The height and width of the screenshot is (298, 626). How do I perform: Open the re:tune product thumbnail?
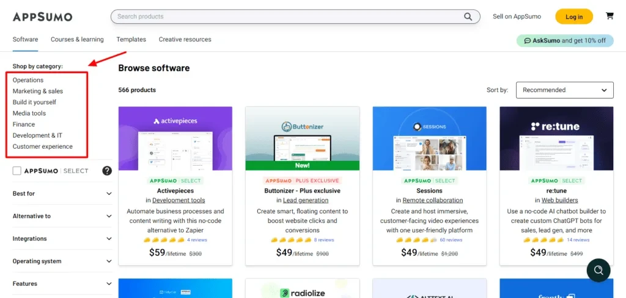[x=556, y=138]
